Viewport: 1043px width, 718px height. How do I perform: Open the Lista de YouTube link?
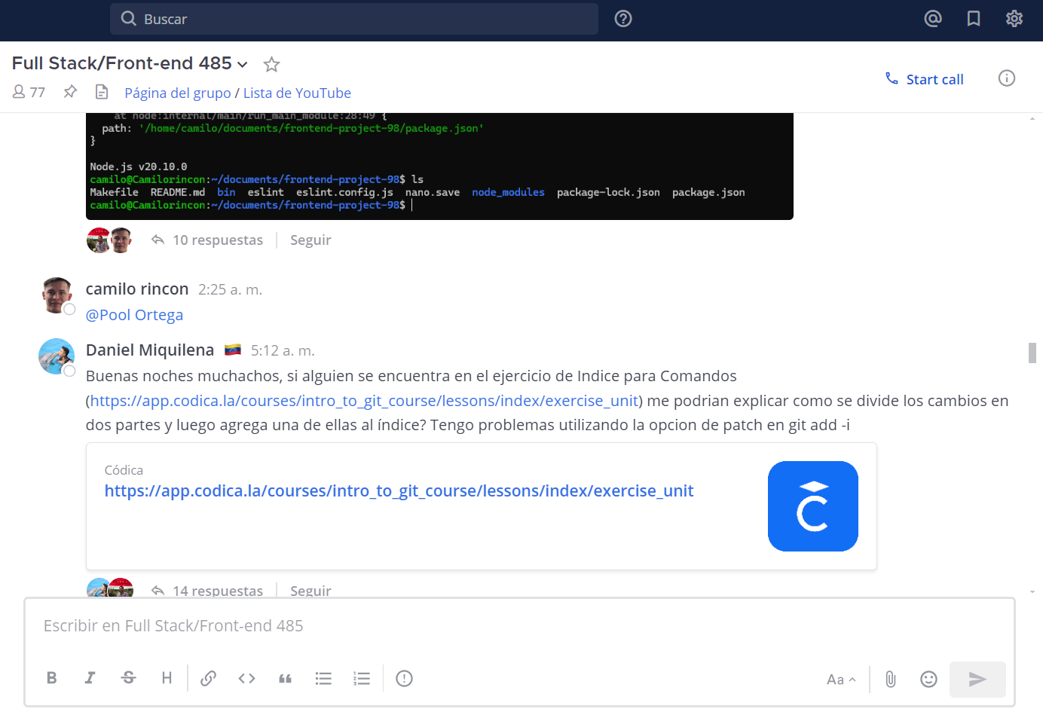pos(297,93)
